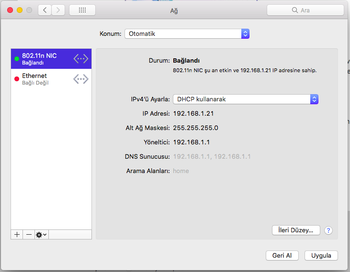Viewport: 350px width, 272px height.
Task: Click the DNS Sunucusu address field
Action: click(212, 156)
